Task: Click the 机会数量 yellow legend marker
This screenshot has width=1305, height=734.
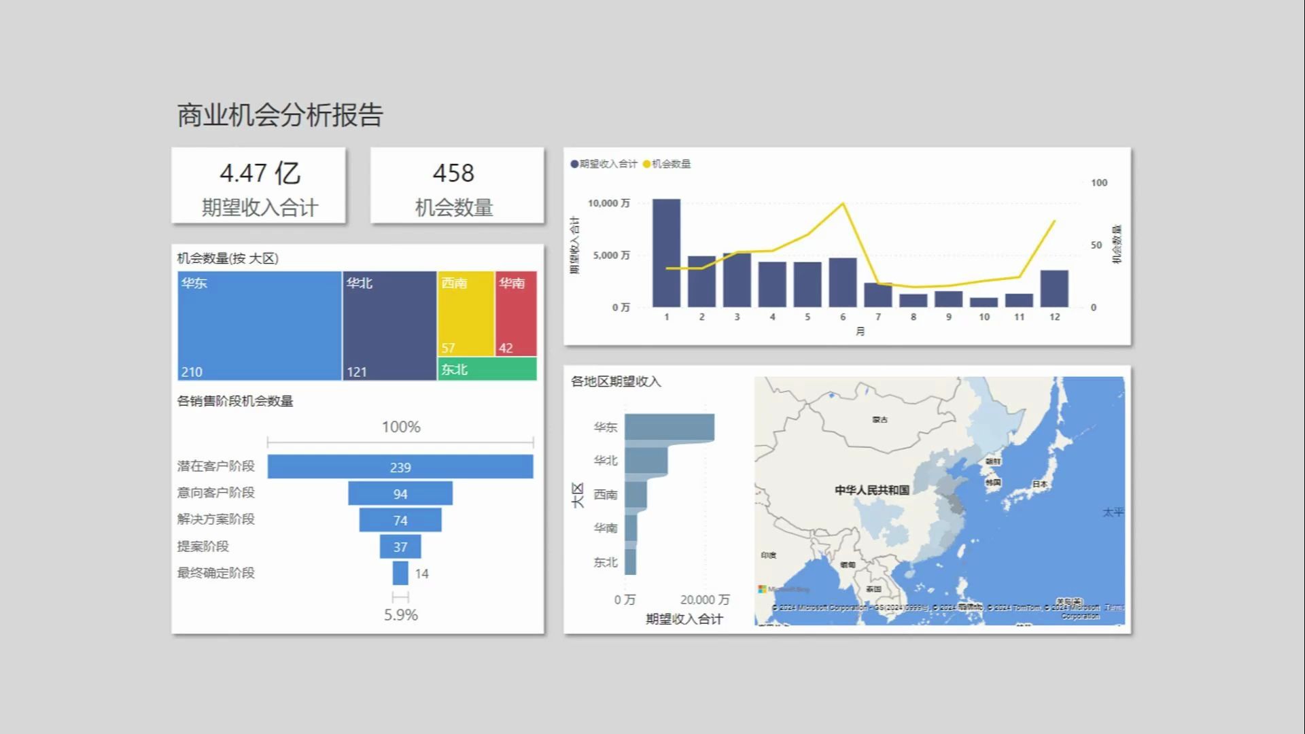Action: point(646,164)
